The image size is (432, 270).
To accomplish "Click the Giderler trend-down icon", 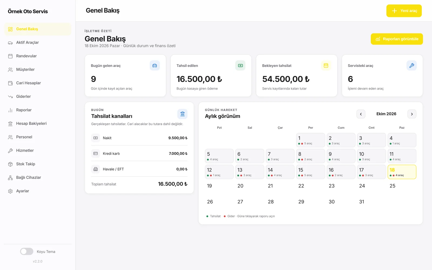I will pyautogui.click(x=10, y=97).
